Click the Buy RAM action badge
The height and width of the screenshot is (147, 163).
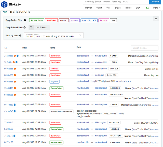[x=55, y=82]
